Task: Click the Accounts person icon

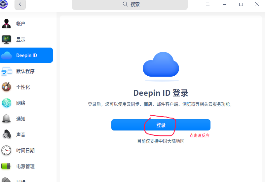Action: [6, 23]
